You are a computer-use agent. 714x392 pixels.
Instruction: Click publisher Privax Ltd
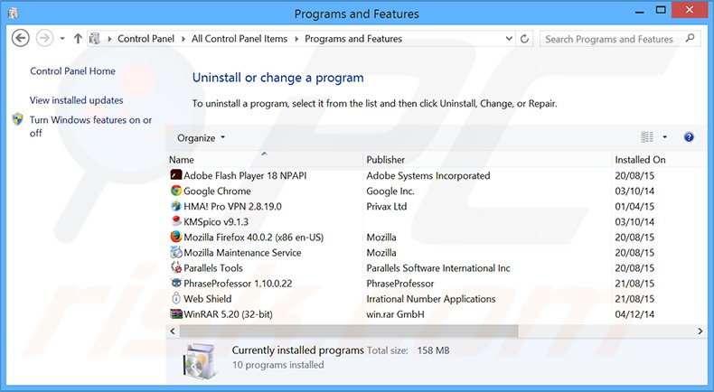click(386, 206)
